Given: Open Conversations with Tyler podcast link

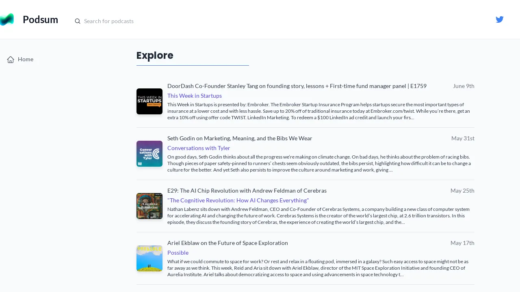Looking at the screenshot, I should point(199,148).
